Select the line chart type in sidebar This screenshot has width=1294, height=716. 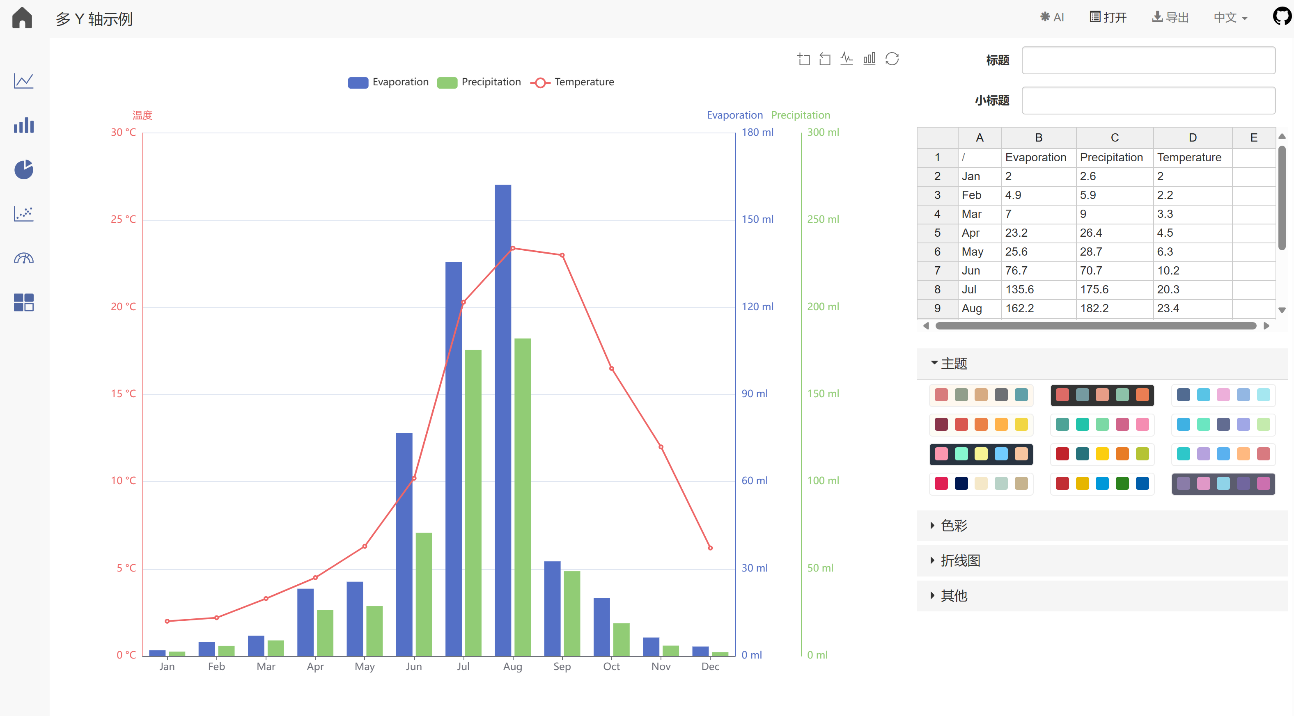click(x=23, y=81)
